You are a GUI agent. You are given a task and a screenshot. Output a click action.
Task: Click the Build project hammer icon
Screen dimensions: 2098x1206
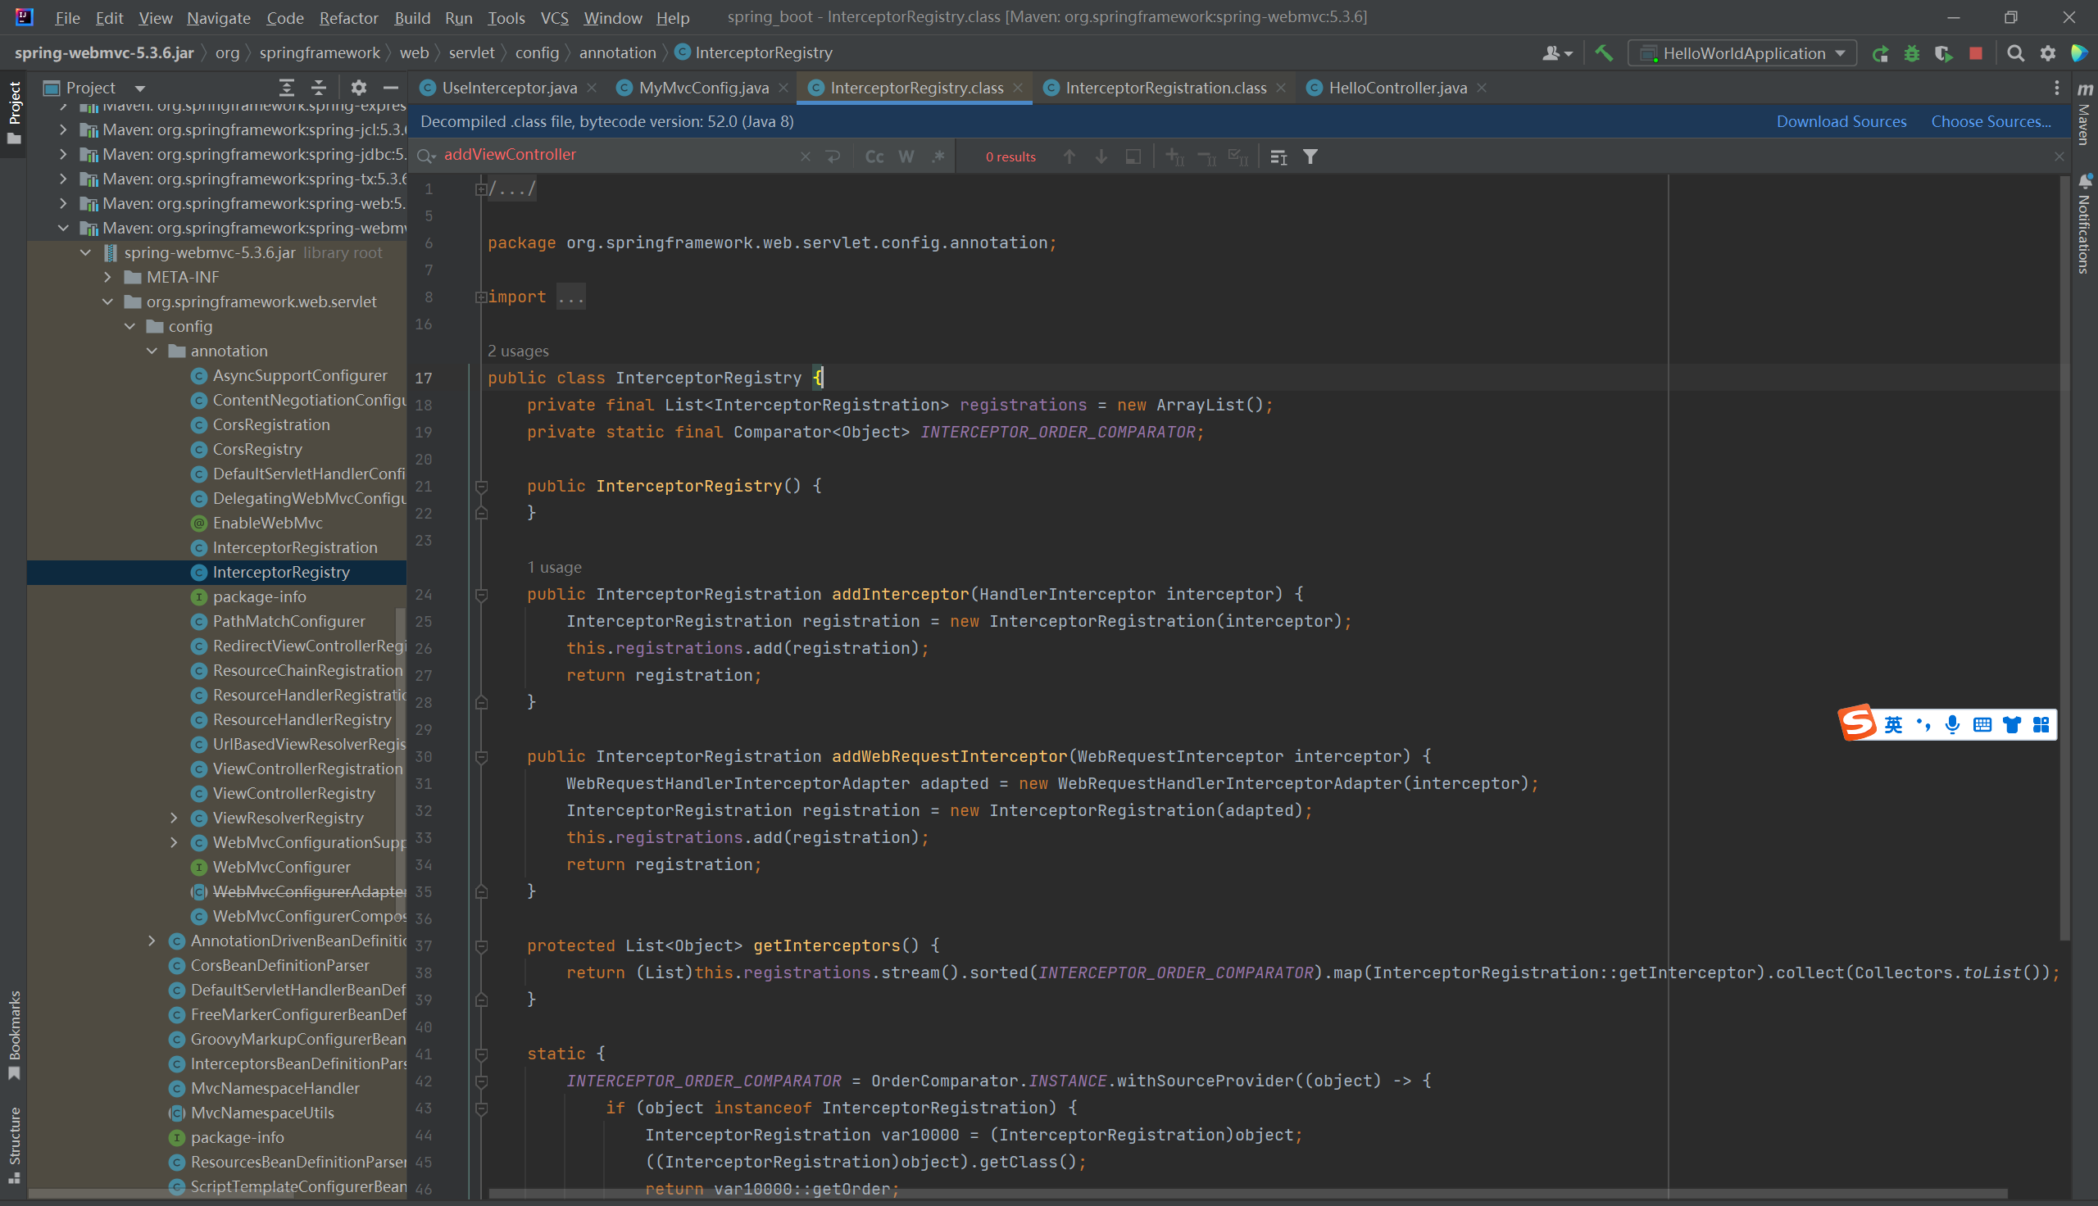click(x=1604, y=53)
